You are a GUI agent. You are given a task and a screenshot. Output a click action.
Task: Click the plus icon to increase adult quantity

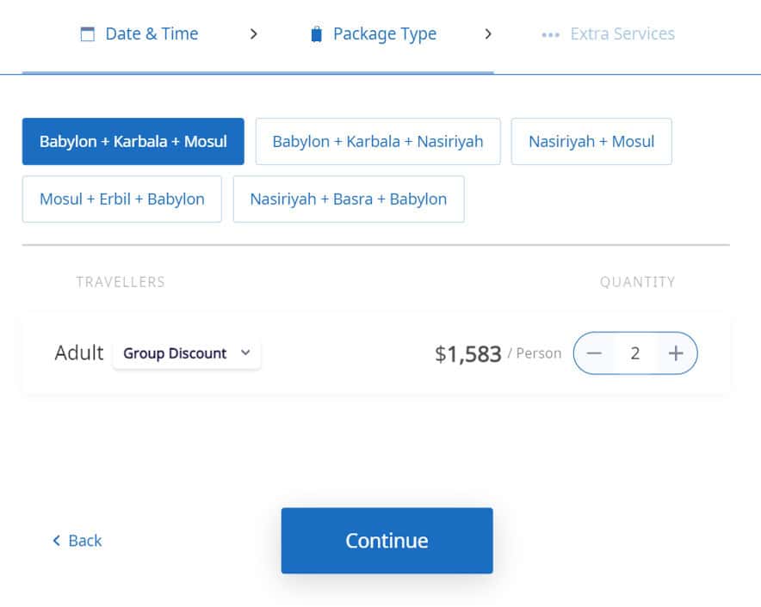[676, 353]
